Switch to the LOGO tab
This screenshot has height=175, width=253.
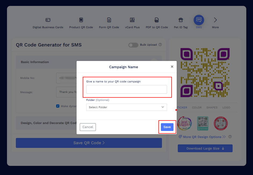click(226, 107)
